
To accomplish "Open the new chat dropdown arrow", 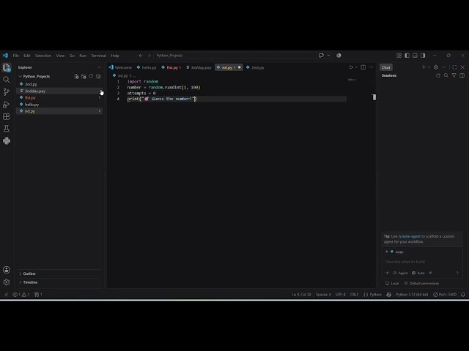I will point(429,67).
